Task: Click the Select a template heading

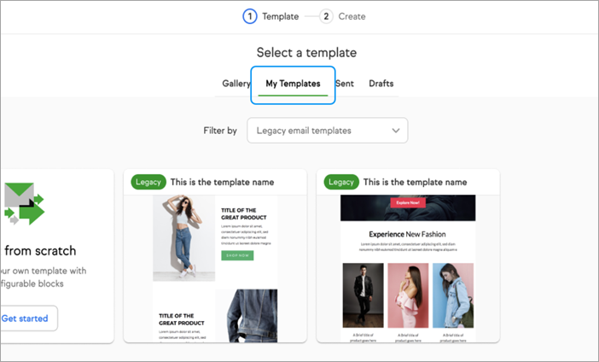Action: click(x=306, y=52)
